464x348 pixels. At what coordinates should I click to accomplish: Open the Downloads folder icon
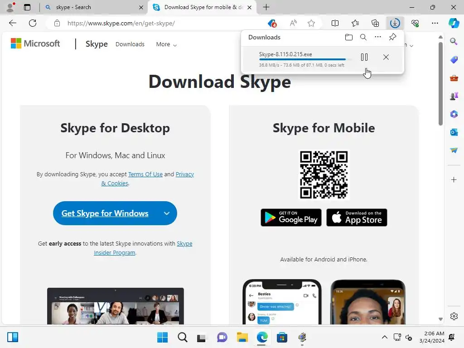[349, 37]
